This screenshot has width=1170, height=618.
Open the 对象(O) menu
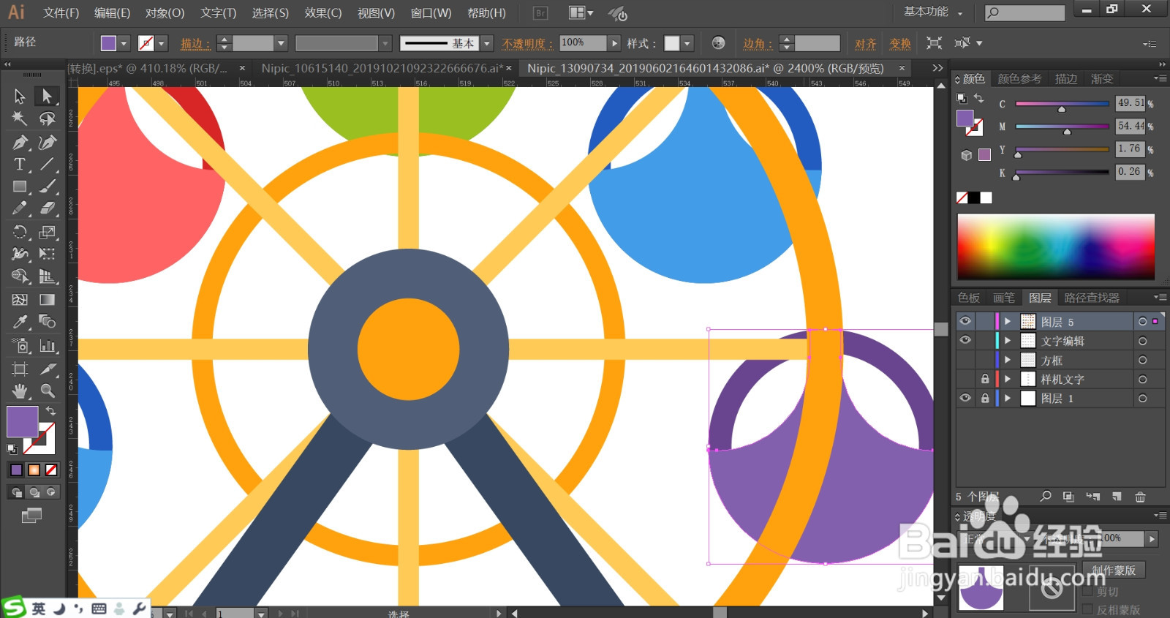165,13
